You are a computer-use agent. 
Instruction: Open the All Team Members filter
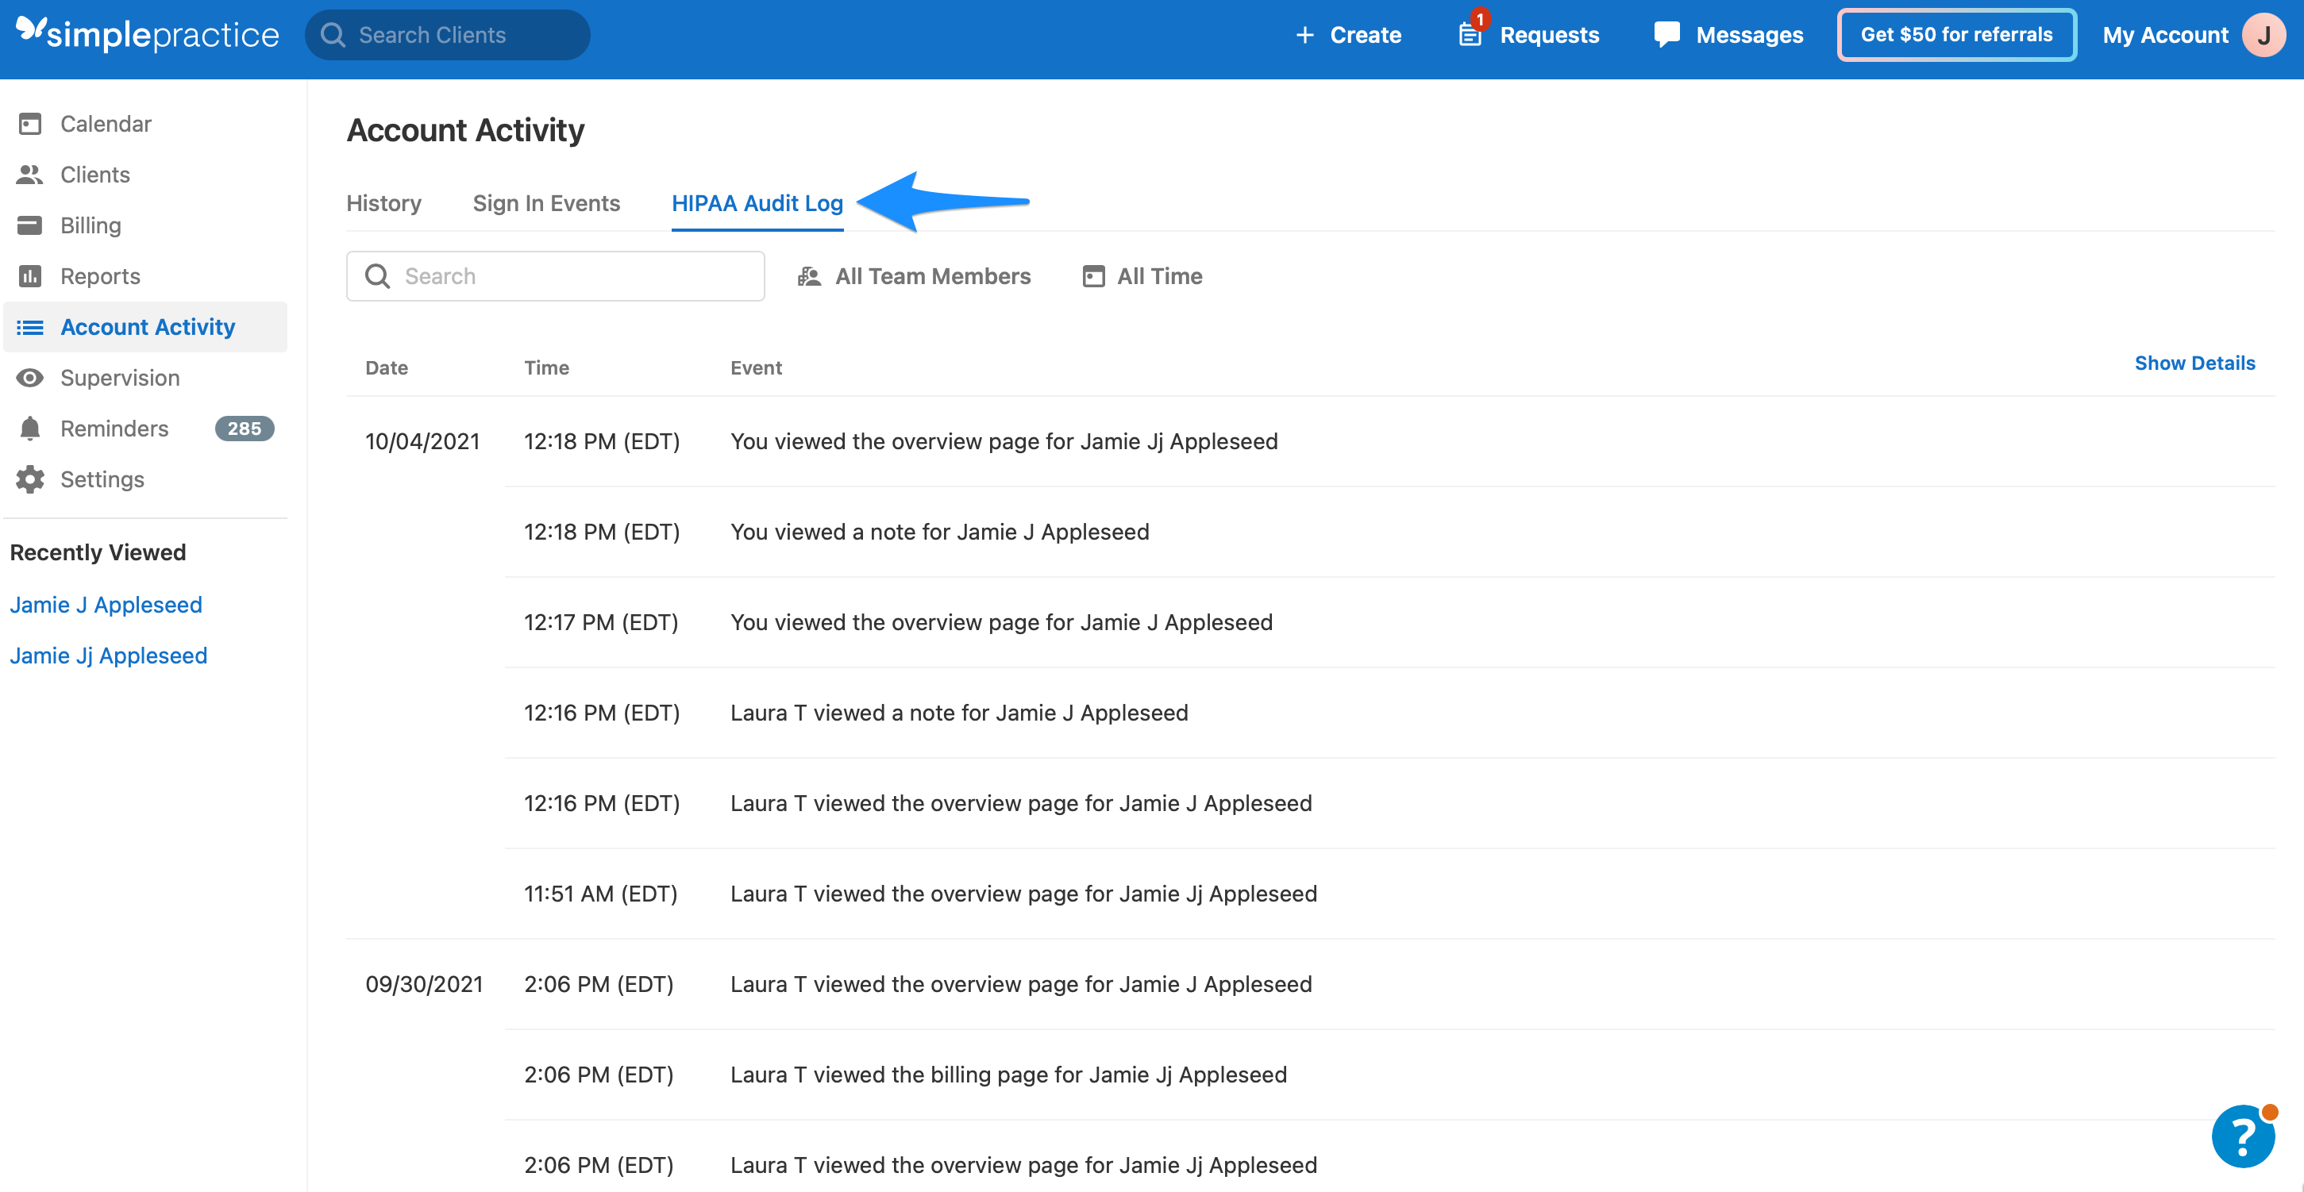913,275
